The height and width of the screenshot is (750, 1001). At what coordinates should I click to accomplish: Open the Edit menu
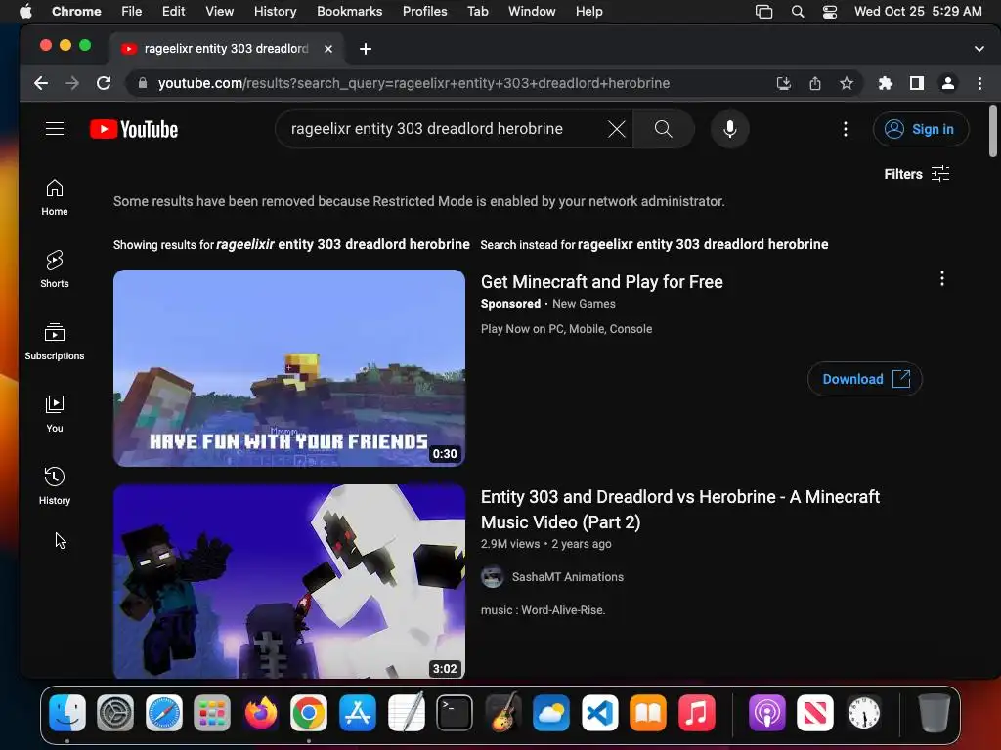pos(173,11)
